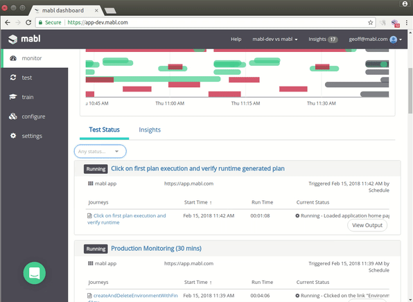Click the page vertical scrollbar
The image size is (413, 302).
tap(410, 91)
